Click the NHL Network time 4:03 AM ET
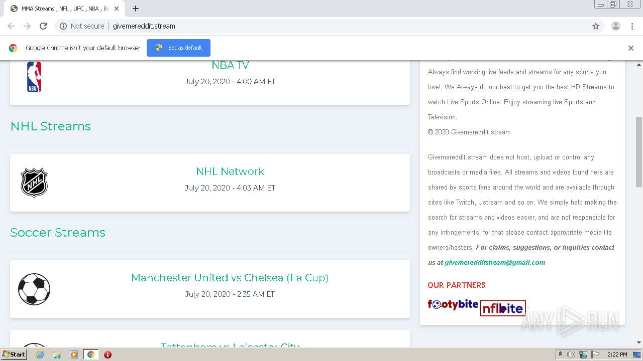Viewport: 643px width, 361px height. click(x=256, y=188)
